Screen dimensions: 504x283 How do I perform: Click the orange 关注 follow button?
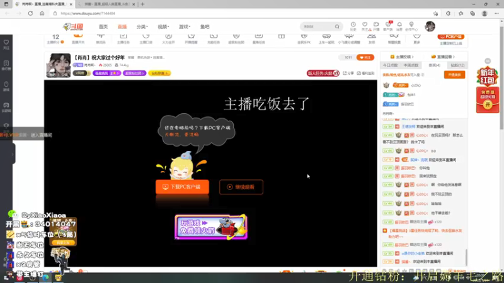coord(365,57)
